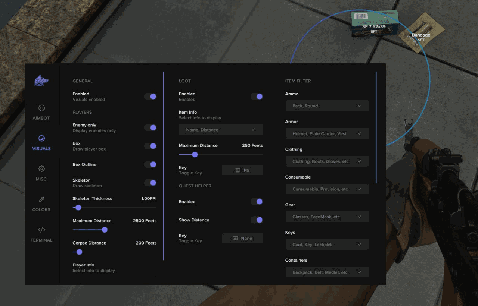Click the SP 7.62x39 ammo box
478x306 pixels.
coord(374,23)
